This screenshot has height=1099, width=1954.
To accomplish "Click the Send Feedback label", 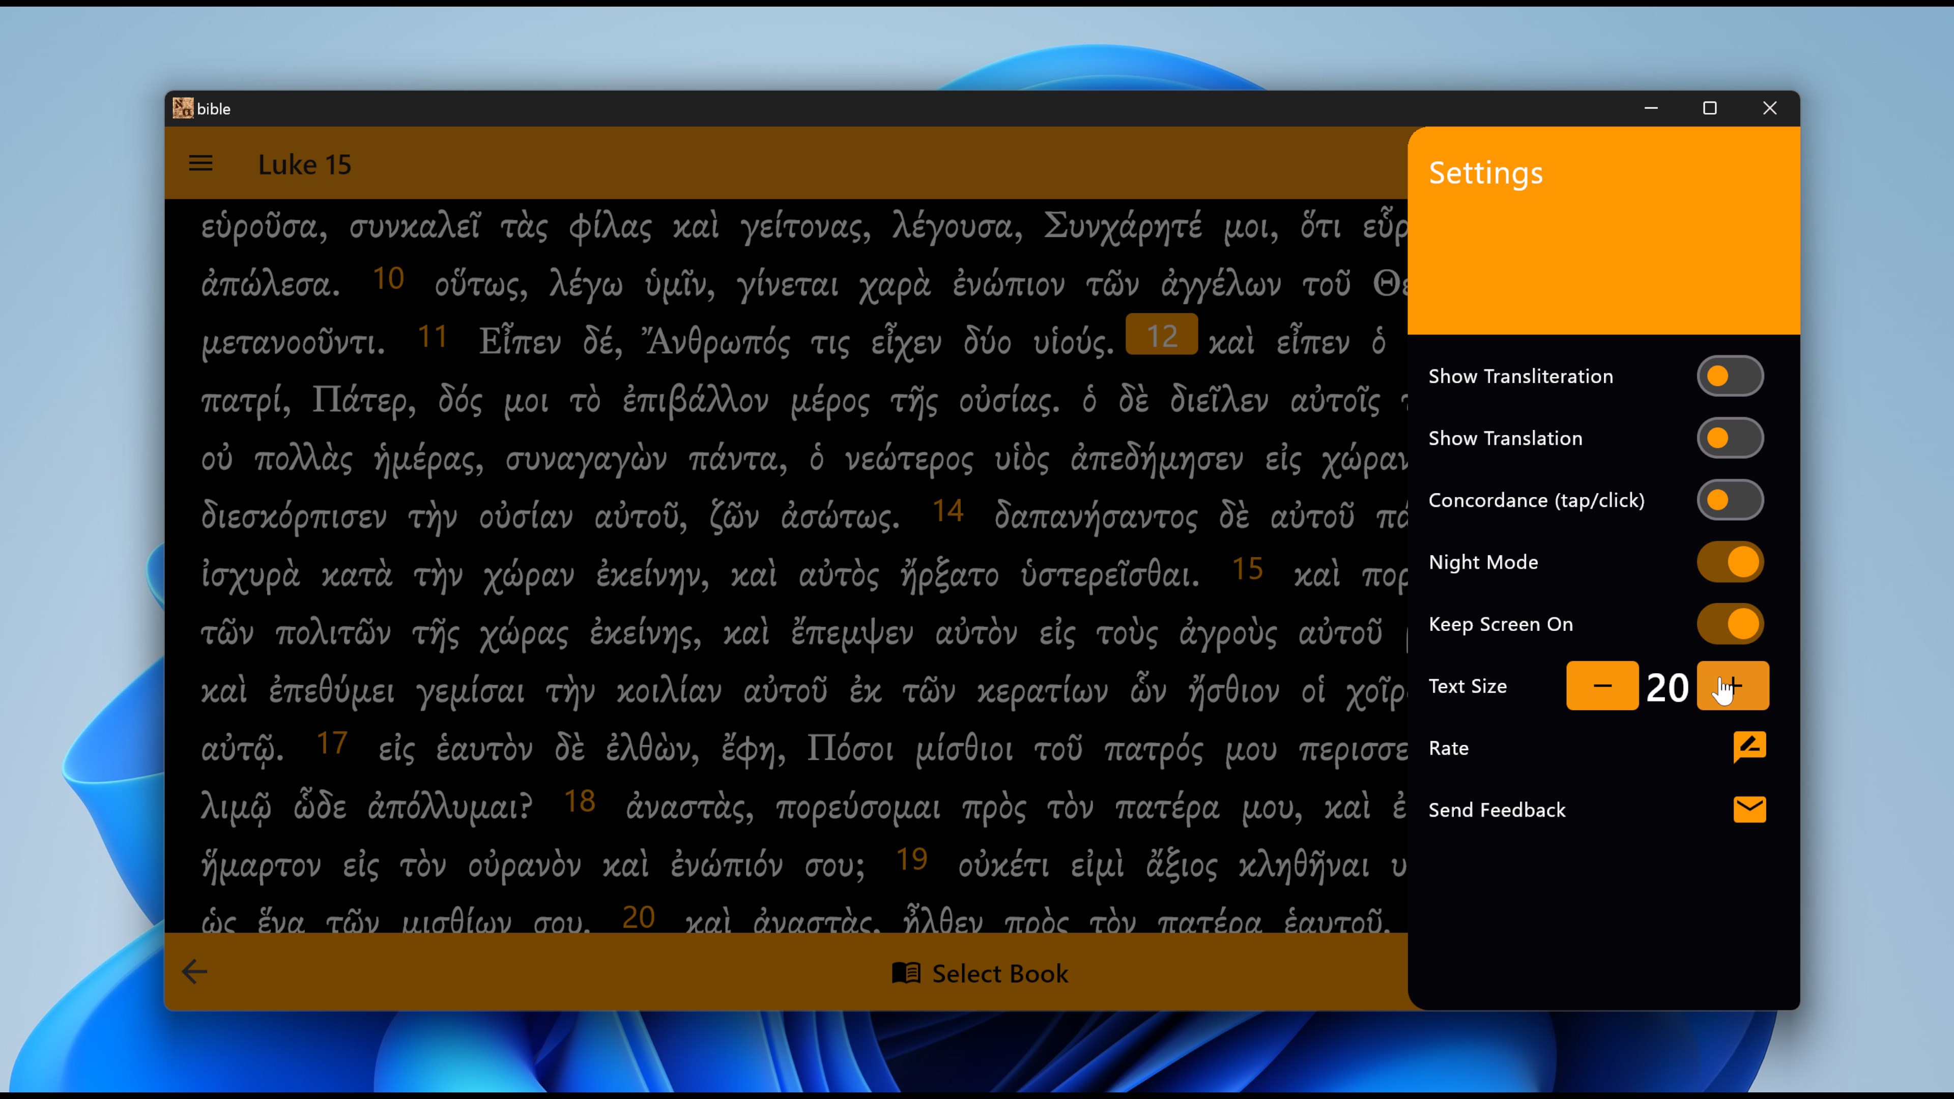I will point(1497,809).
